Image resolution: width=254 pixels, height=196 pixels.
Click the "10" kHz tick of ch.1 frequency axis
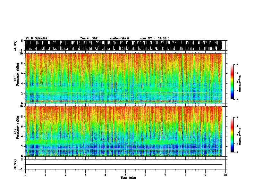22,53
